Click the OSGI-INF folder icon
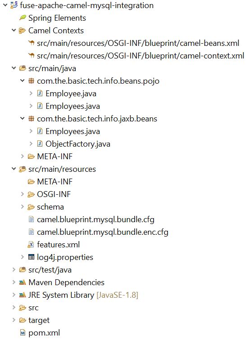The width and height of the screenshot is (251, 340). click(31, 194)
